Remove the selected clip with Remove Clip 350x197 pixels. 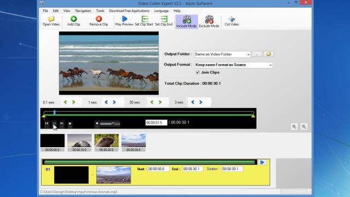tap(98, 21)
